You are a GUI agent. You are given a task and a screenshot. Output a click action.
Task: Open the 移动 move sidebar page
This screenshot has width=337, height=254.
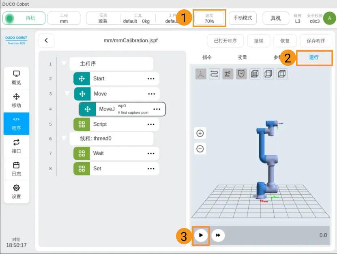pos(16,101)
